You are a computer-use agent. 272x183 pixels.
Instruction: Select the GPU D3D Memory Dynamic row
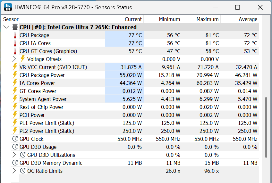pyautogui.click(x=51, y=163)
